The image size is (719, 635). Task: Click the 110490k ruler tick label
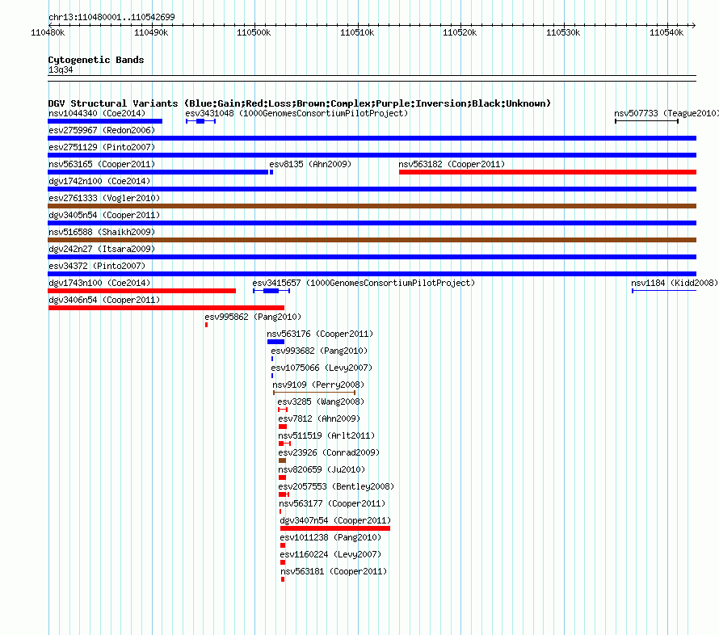pos(151,33)
